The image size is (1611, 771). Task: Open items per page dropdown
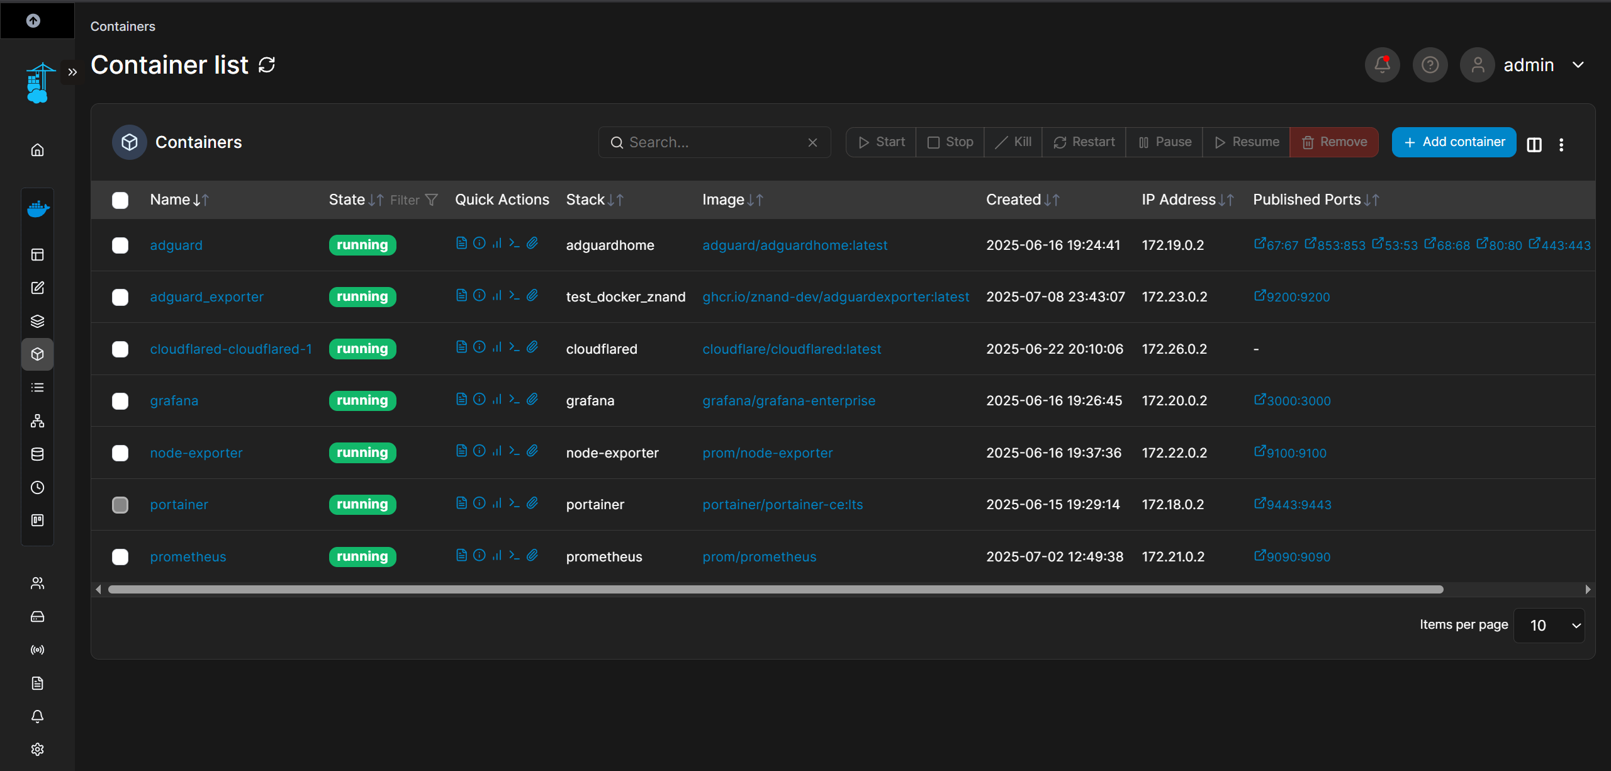coord(1549,625)
